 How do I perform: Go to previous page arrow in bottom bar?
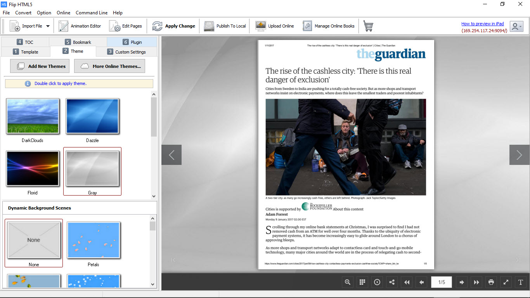point(421,282)
